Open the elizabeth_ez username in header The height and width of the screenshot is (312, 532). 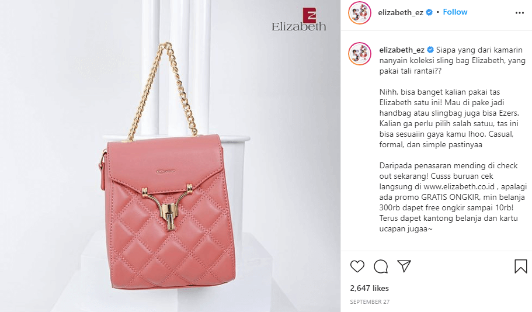point(401,12)
